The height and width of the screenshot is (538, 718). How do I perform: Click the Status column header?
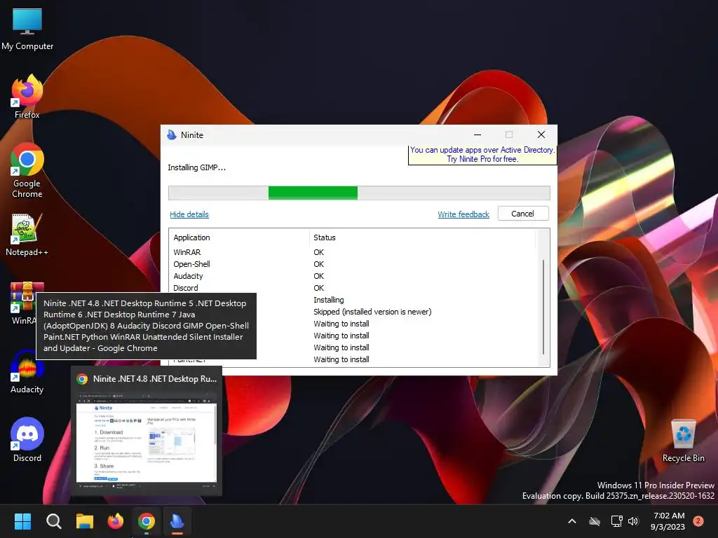421,237
